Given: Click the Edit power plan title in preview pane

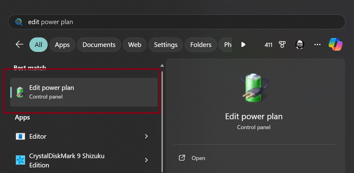Looking at the screenshot, I should pyautogui.click(x=254, y=116).
